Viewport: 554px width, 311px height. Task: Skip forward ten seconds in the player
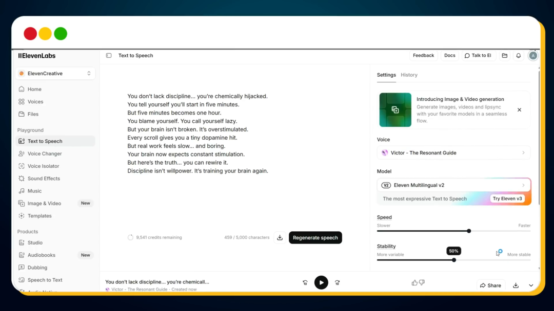tap(337, 282)
